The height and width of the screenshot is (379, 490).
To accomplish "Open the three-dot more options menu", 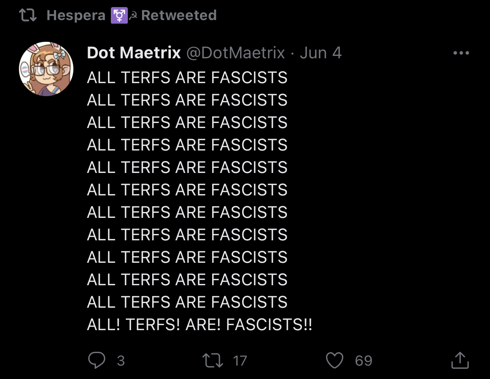I will tap(461, 53).
